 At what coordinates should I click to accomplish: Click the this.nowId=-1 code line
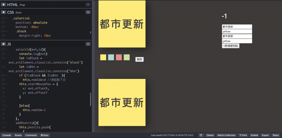coord(34,110)
